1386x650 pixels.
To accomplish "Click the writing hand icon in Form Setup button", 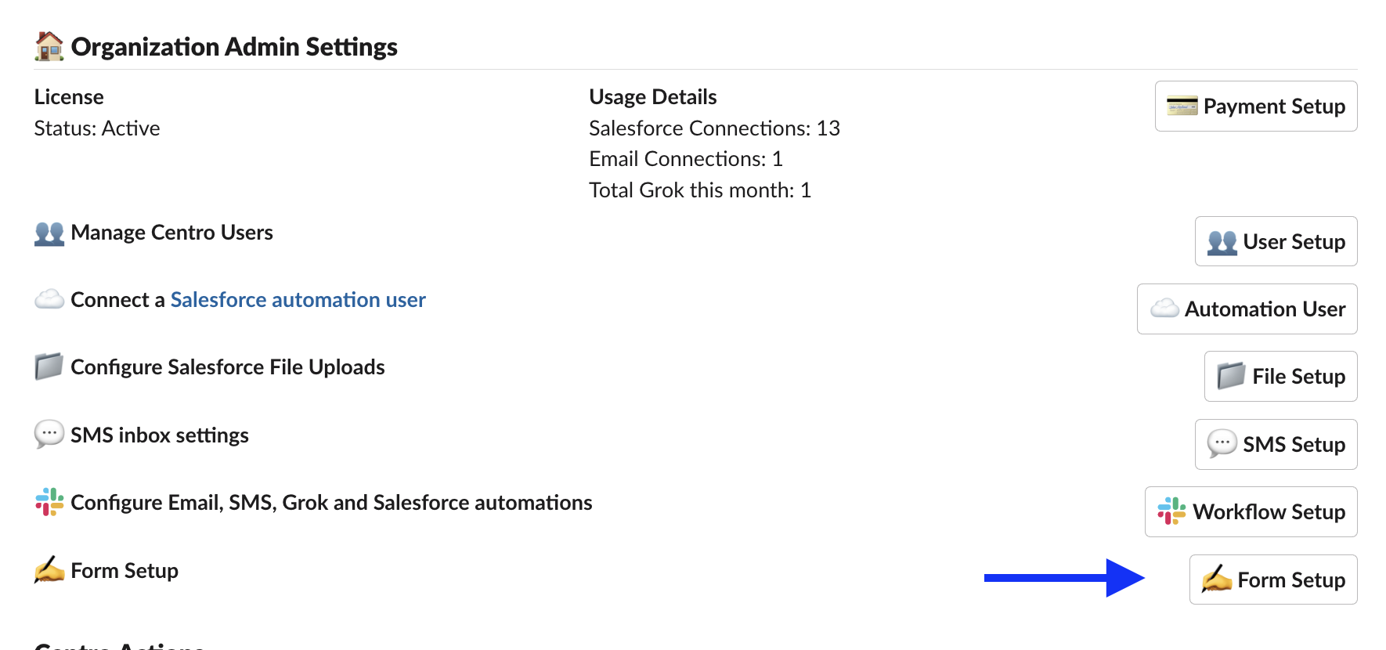I will (1217, 580).
